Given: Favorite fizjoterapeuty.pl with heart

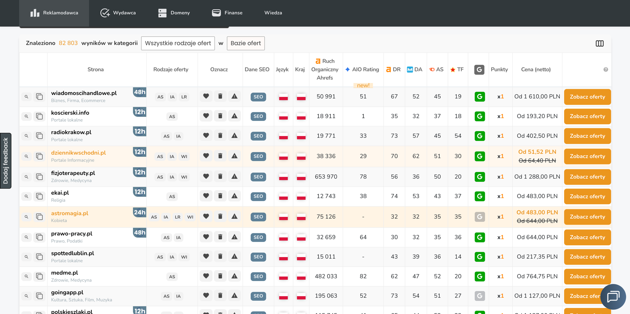Looking at the screenshot, I should pos(206,176).
